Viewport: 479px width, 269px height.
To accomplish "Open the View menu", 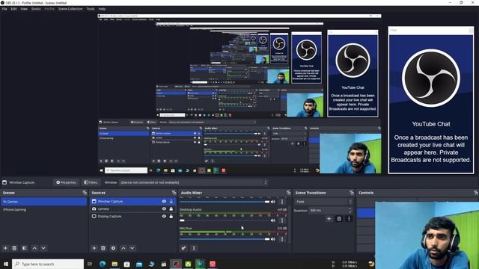I will (x=24, y=9).
